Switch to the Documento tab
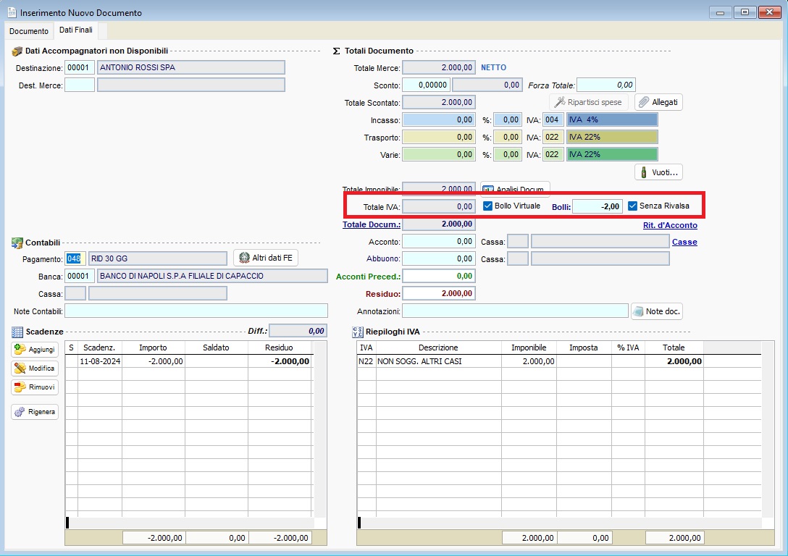 [29, 31]
